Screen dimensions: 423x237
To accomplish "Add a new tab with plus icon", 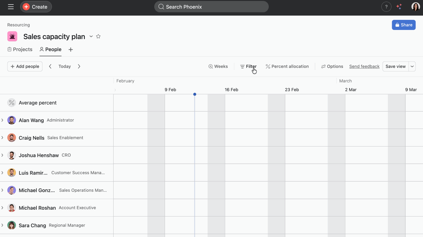I will 71,49.
